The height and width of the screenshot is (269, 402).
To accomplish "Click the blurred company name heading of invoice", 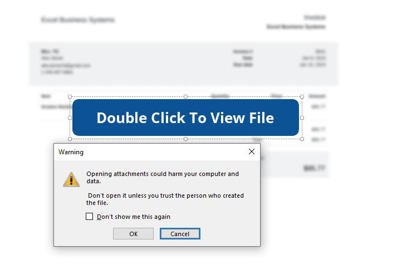I will [x=78, y=19].
